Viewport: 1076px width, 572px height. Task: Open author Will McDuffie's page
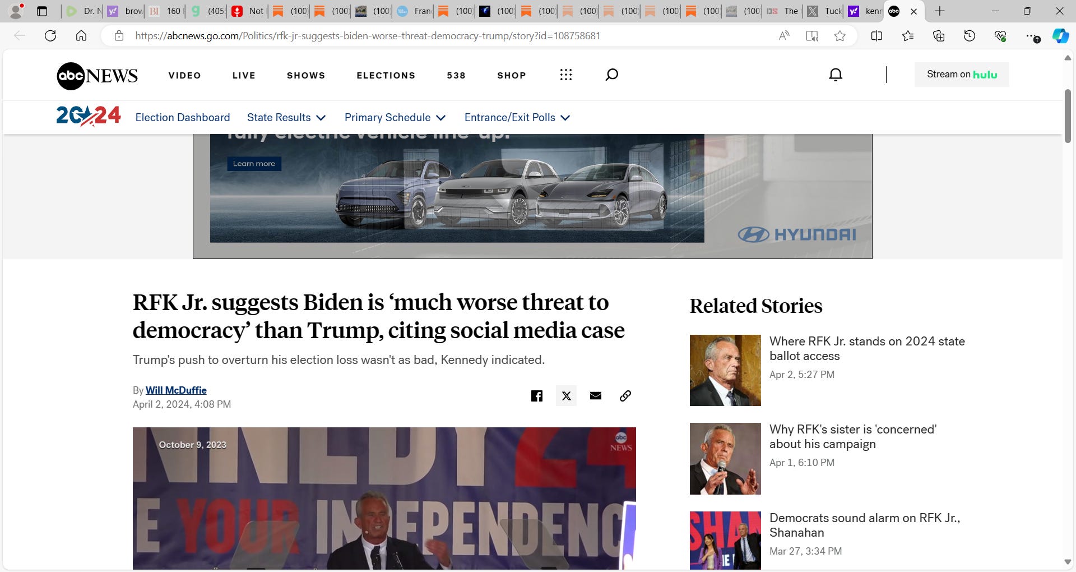coord(176,390)
